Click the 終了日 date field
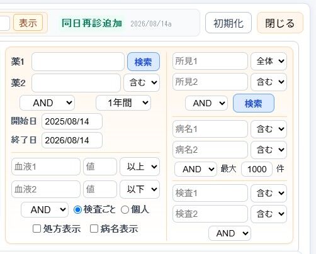This screenshot has width=316, height=254. pyautogui.click(x=72, y=140)
